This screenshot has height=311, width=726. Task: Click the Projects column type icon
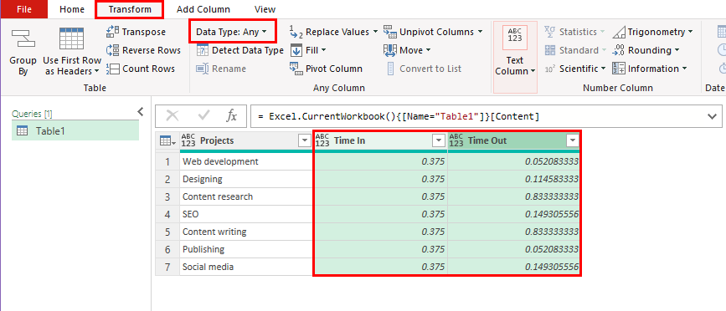pyautogui.click(x=188, y=140)
